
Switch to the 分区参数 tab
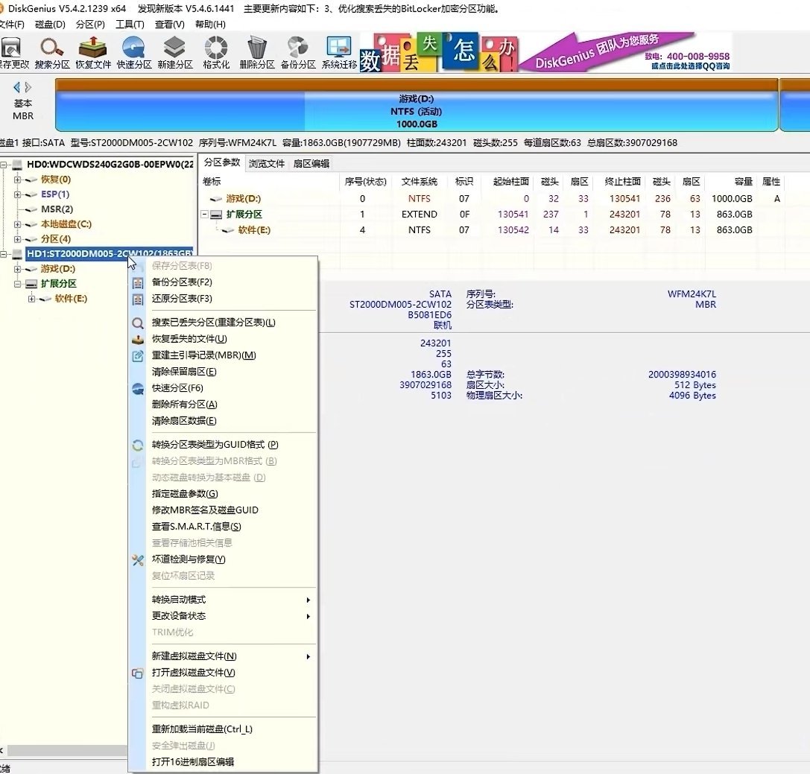222,162
